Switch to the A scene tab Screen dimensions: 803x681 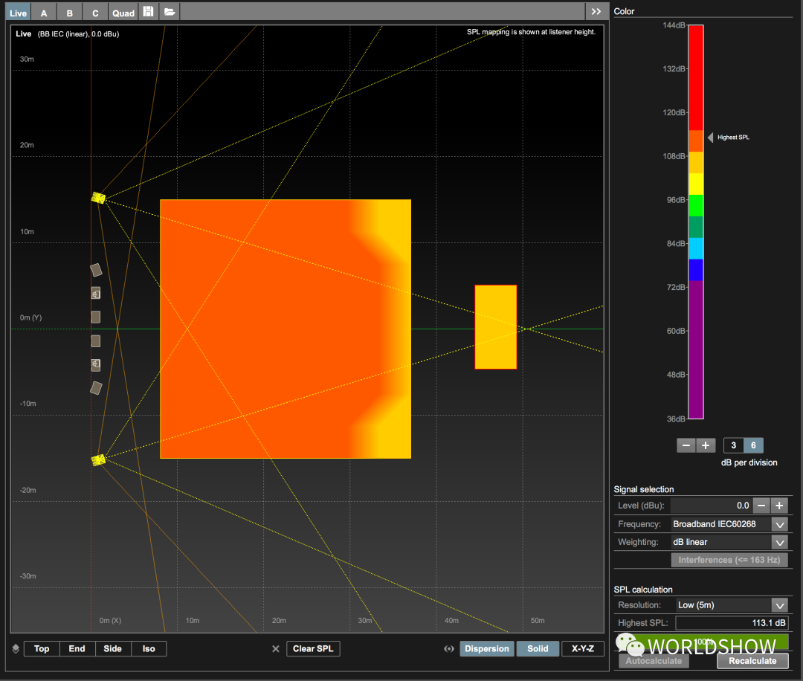click(44, 13)
